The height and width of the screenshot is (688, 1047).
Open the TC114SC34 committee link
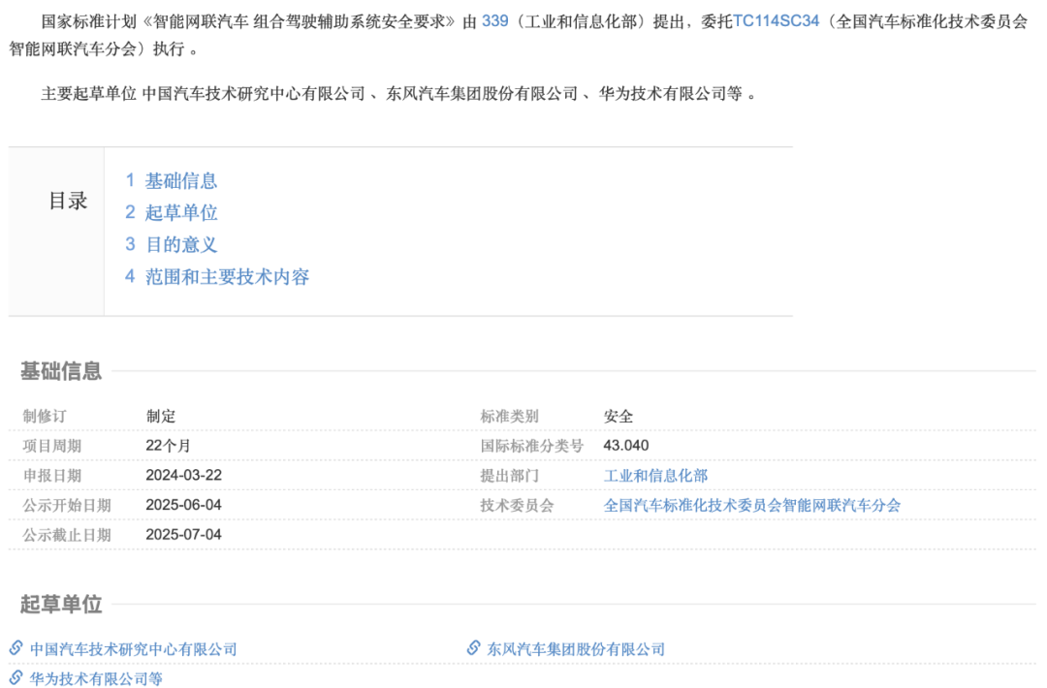coord(776,20)
